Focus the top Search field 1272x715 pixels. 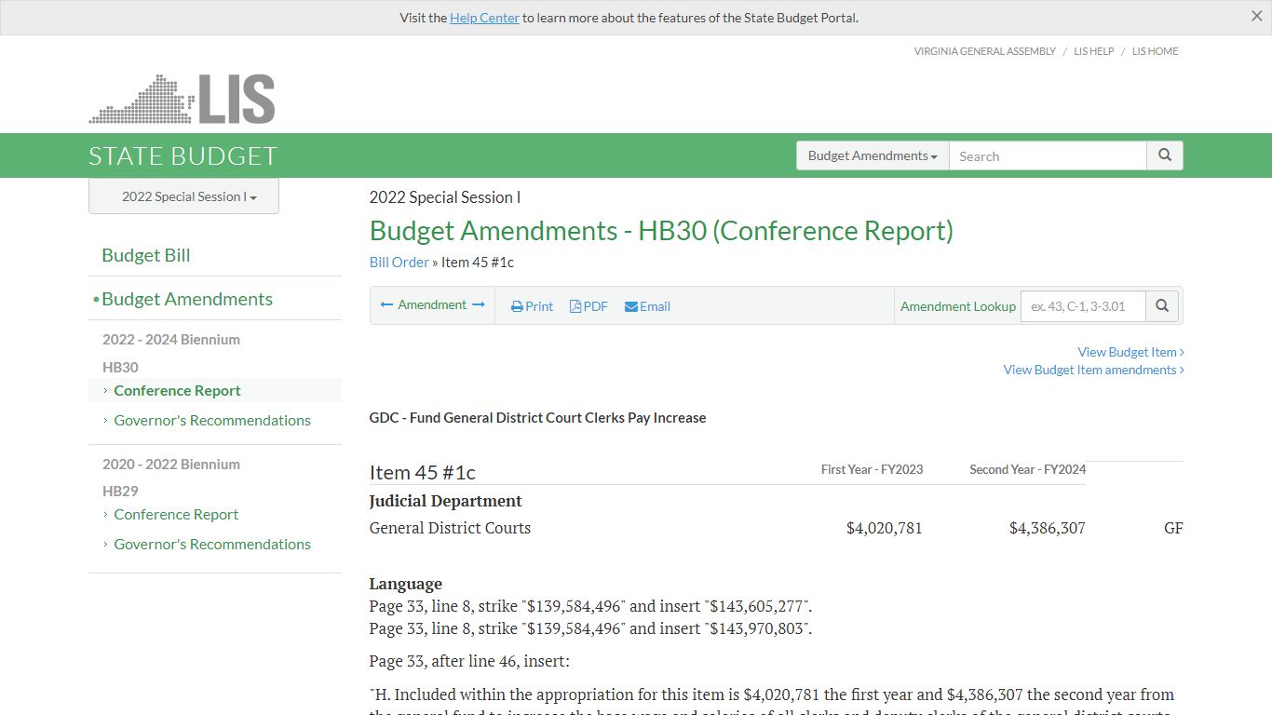(1048, 155)
